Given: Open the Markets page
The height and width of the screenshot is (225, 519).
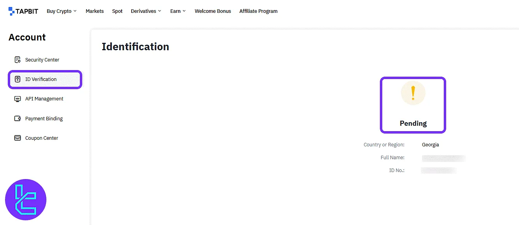Looking at the screenshot, I should 95,11.
